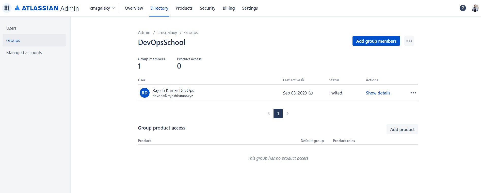This screenshot has height=193, width=481.
Task: Open the Products tab
Action: tap(184, 8)
